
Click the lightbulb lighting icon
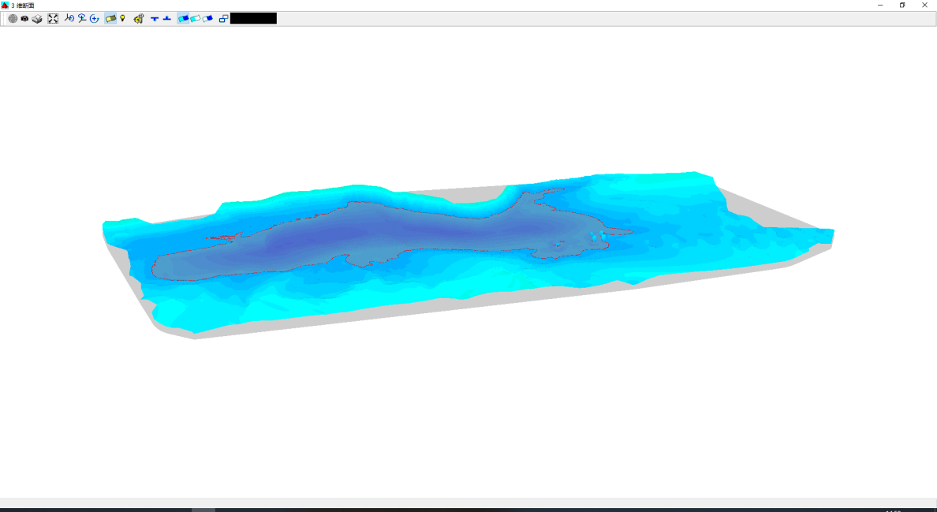(122, 18)
